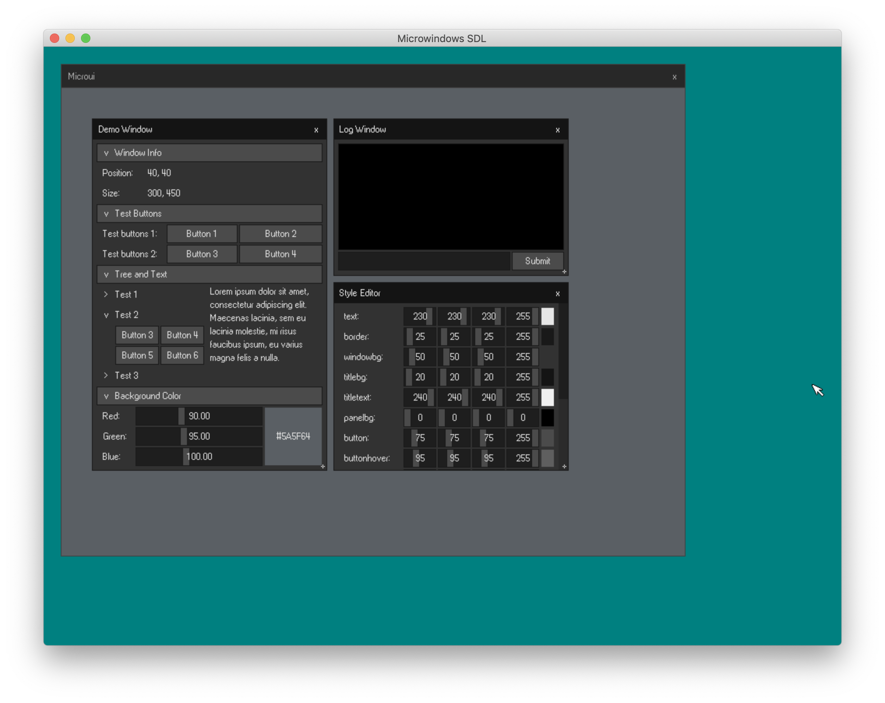Screen dimensions: 885x703
Task: Click the alpha 0 slider in panelbg row
Action: (x=522, y=418)
